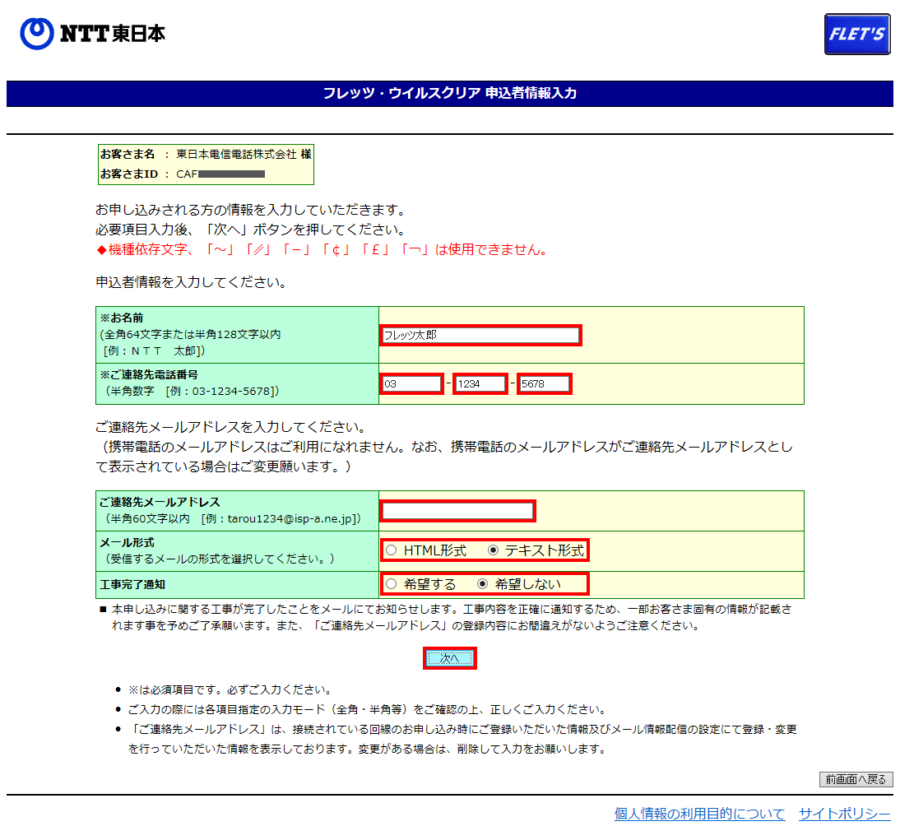Focus the name field containing フレッツ太郎
The image size is (900, 840).
480,335
